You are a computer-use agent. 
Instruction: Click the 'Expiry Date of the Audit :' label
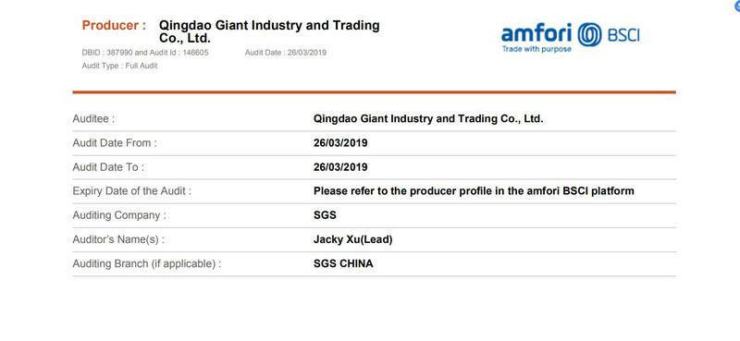pos(132,191)
